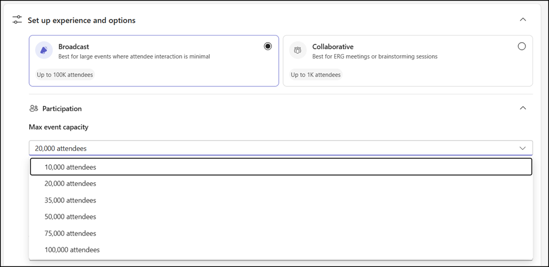Screen dimensions: 549x267
Task: Close the Max event capacity dropdown arrow
Action: (x=522, y=148)
